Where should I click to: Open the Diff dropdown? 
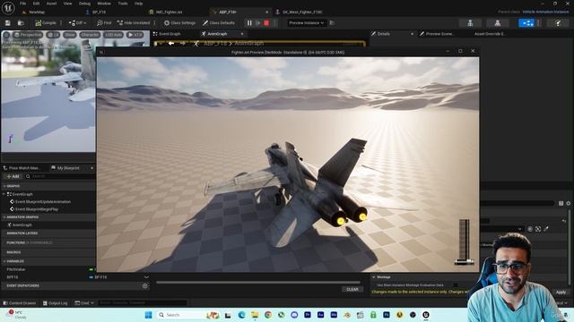[x=78, y=23]
